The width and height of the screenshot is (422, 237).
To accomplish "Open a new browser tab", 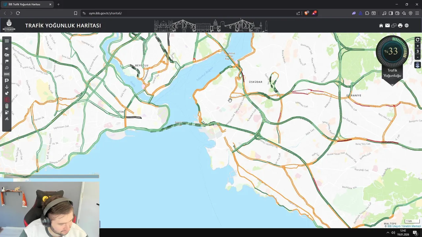I will pyautogui.click(x=58, y=4).
